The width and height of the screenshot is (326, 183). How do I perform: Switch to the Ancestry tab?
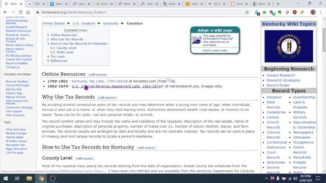pos(104,4)
